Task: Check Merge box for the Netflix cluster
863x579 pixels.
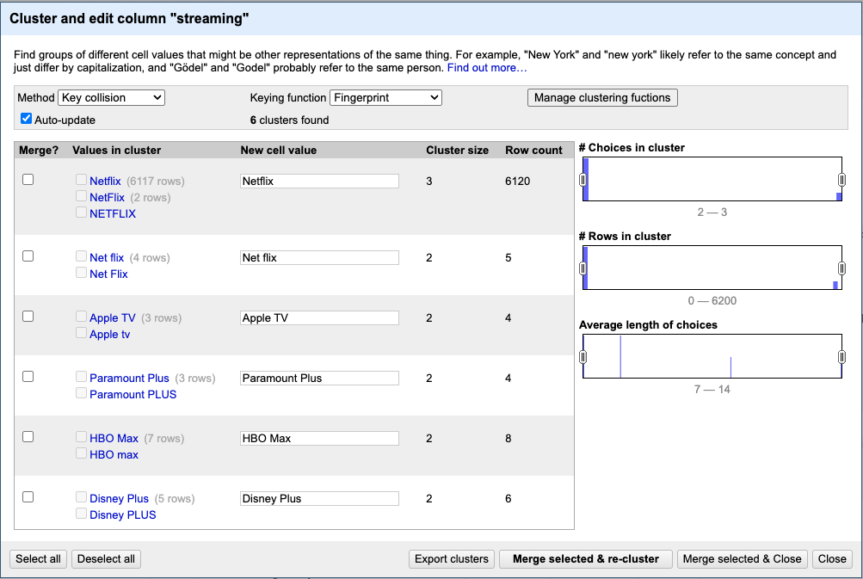Action: click(28, 180)
